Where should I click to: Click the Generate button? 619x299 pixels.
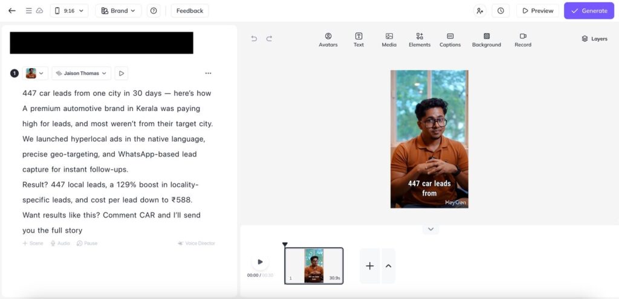tap(589, 11)
